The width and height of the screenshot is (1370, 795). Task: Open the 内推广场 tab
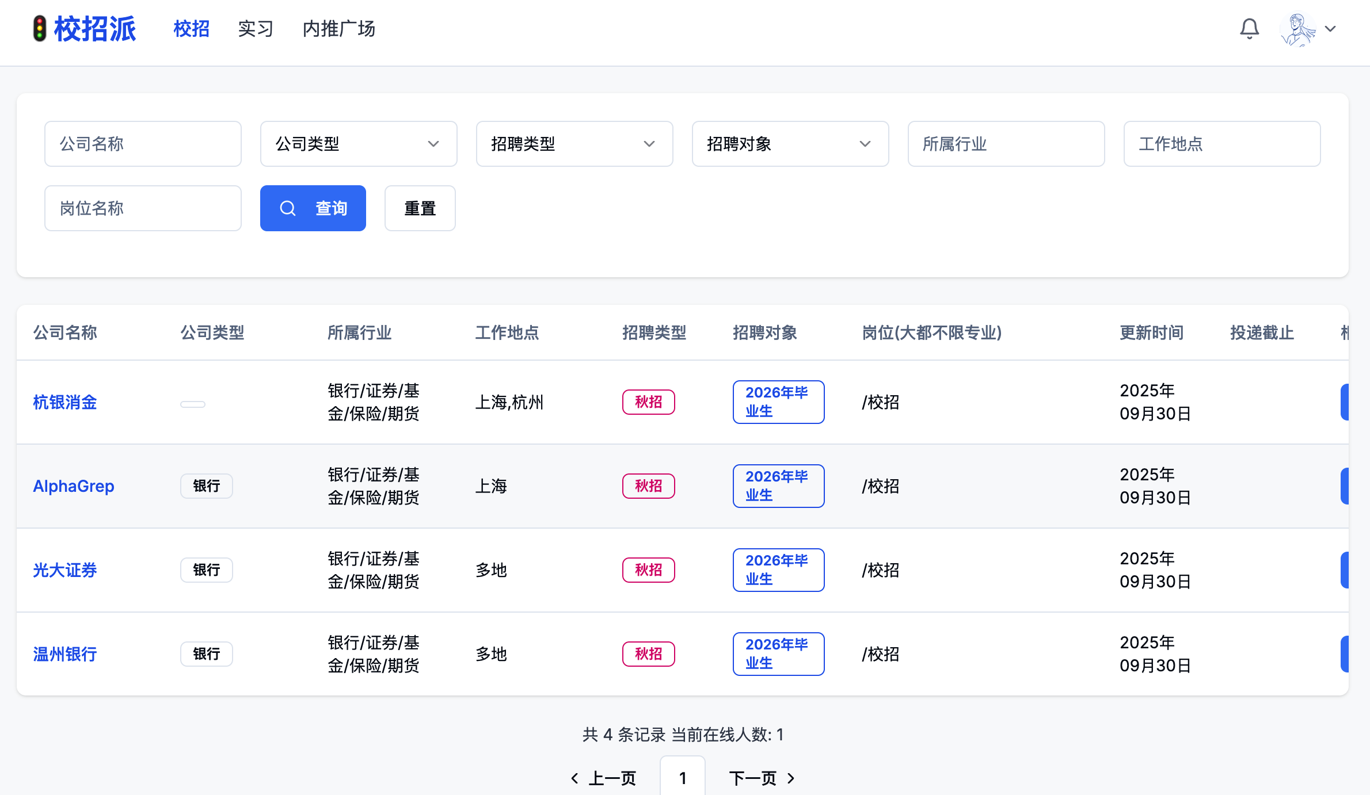[x=338, y=29]
